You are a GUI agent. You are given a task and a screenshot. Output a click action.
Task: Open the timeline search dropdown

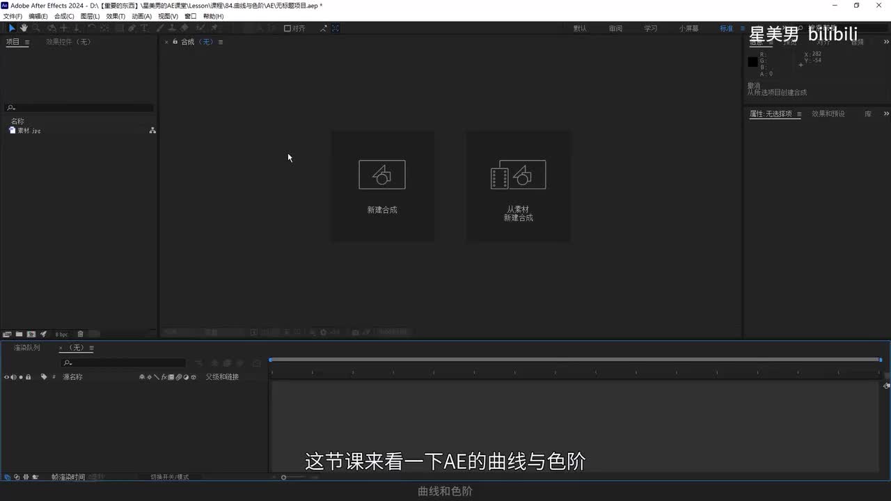[67, 363]
